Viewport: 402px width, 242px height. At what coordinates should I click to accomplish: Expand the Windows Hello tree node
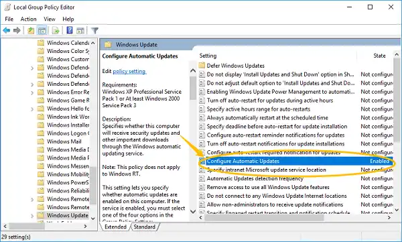pyautogui.click(x=32, y=109)
